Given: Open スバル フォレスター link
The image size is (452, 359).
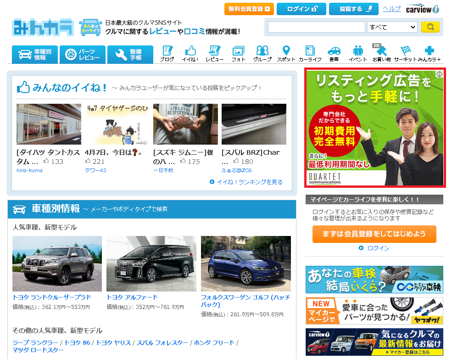Looking at the screenshot, I should coord(162,343).
